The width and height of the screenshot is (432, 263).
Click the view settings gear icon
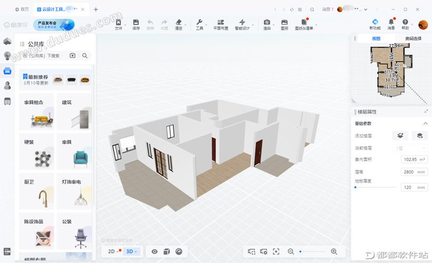(x=263, y=251)
